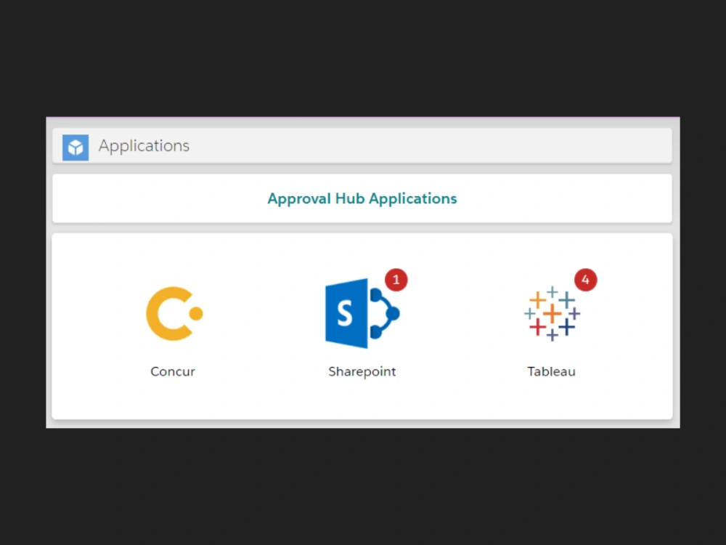
Task: Click the Applications header title
Action: (x=144, y=146)
